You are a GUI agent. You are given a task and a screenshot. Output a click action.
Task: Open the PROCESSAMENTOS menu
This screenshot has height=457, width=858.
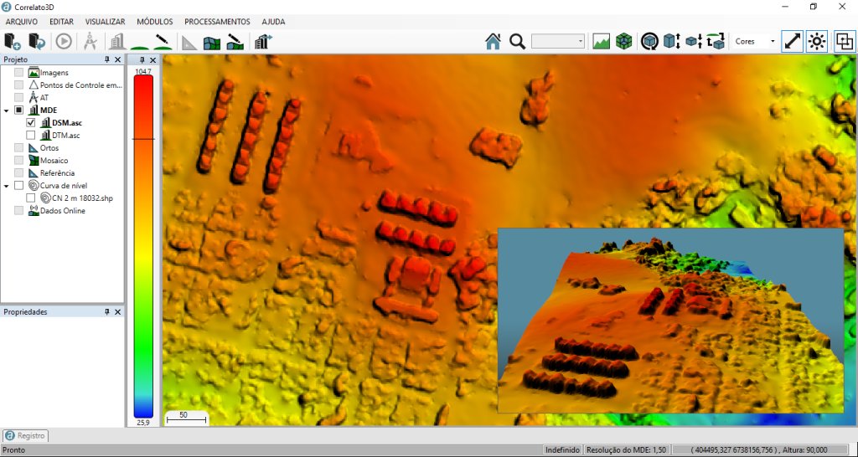tap(217, 21)
